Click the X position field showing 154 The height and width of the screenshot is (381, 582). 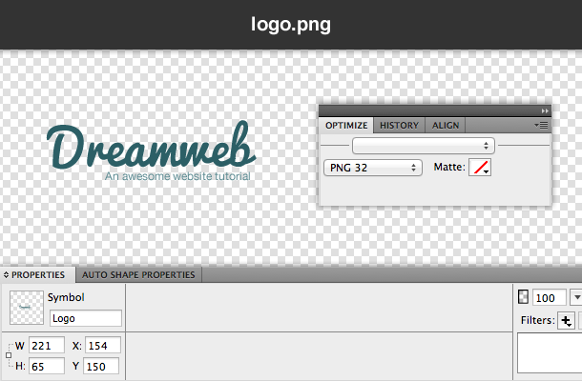coord(102,345)
